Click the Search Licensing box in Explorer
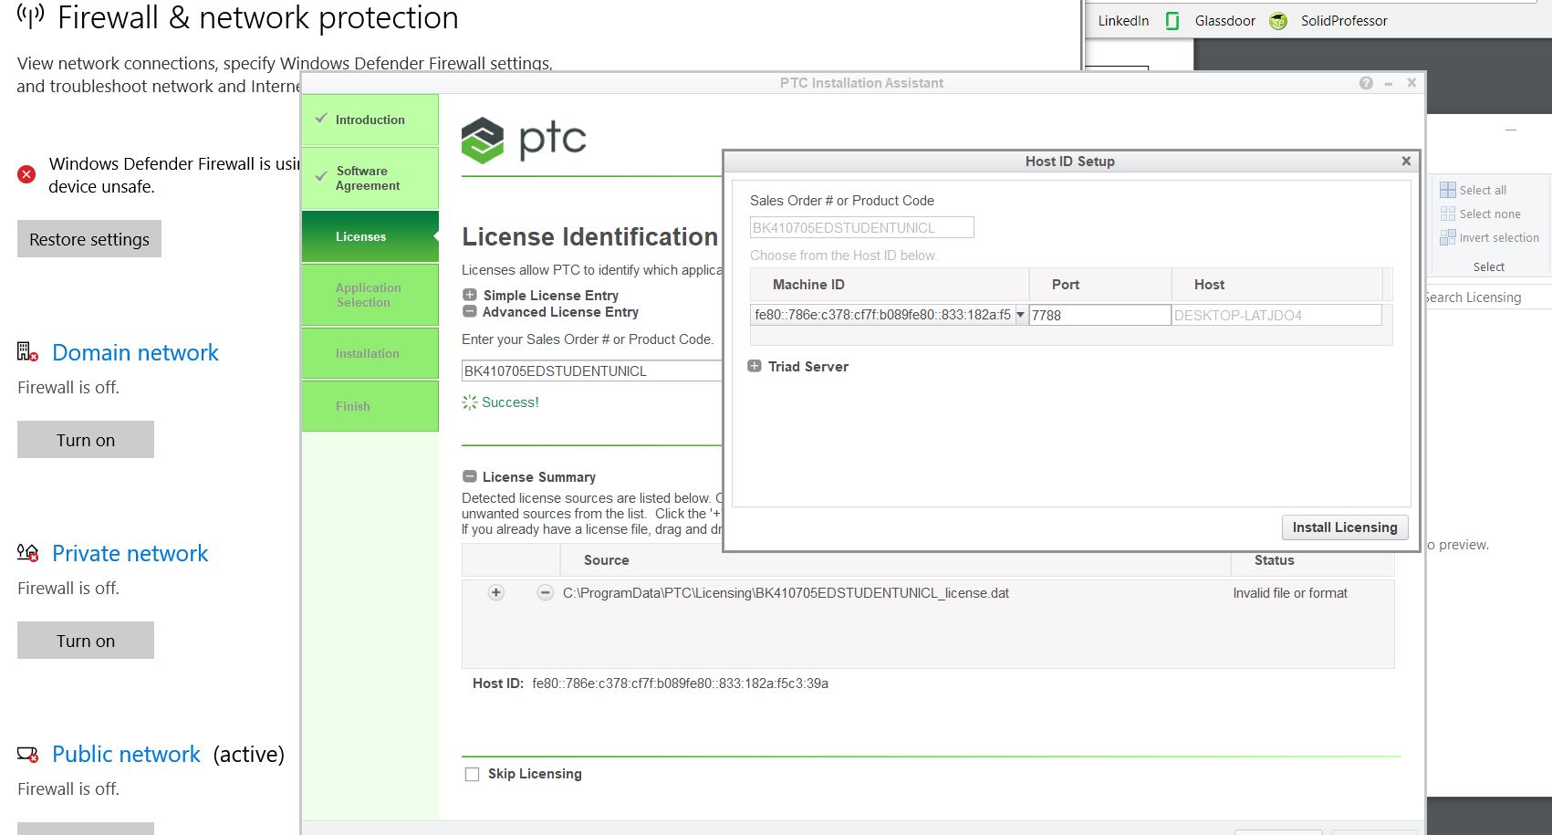This screenshot has height=835, width=1552. 1488,297
